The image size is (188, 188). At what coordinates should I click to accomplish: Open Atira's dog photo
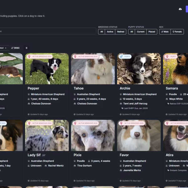[x=175, y=135]
